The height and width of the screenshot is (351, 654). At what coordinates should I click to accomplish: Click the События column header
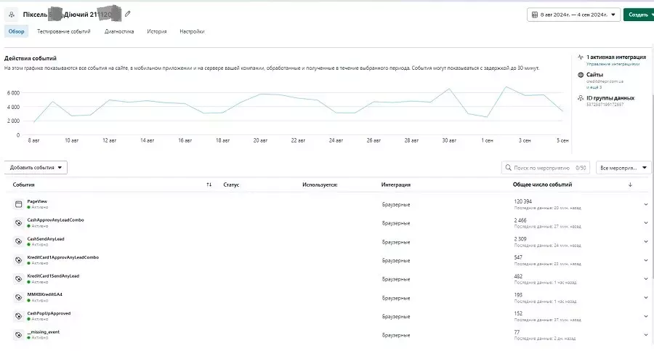point(24,185)
